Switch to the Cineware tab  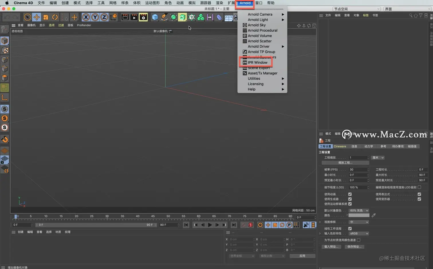tap(340, 146)
